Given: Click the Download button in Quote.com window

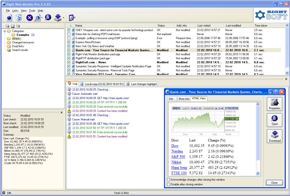Looking at the screenshot, I should pyautogui.click(x=274, y=136).
